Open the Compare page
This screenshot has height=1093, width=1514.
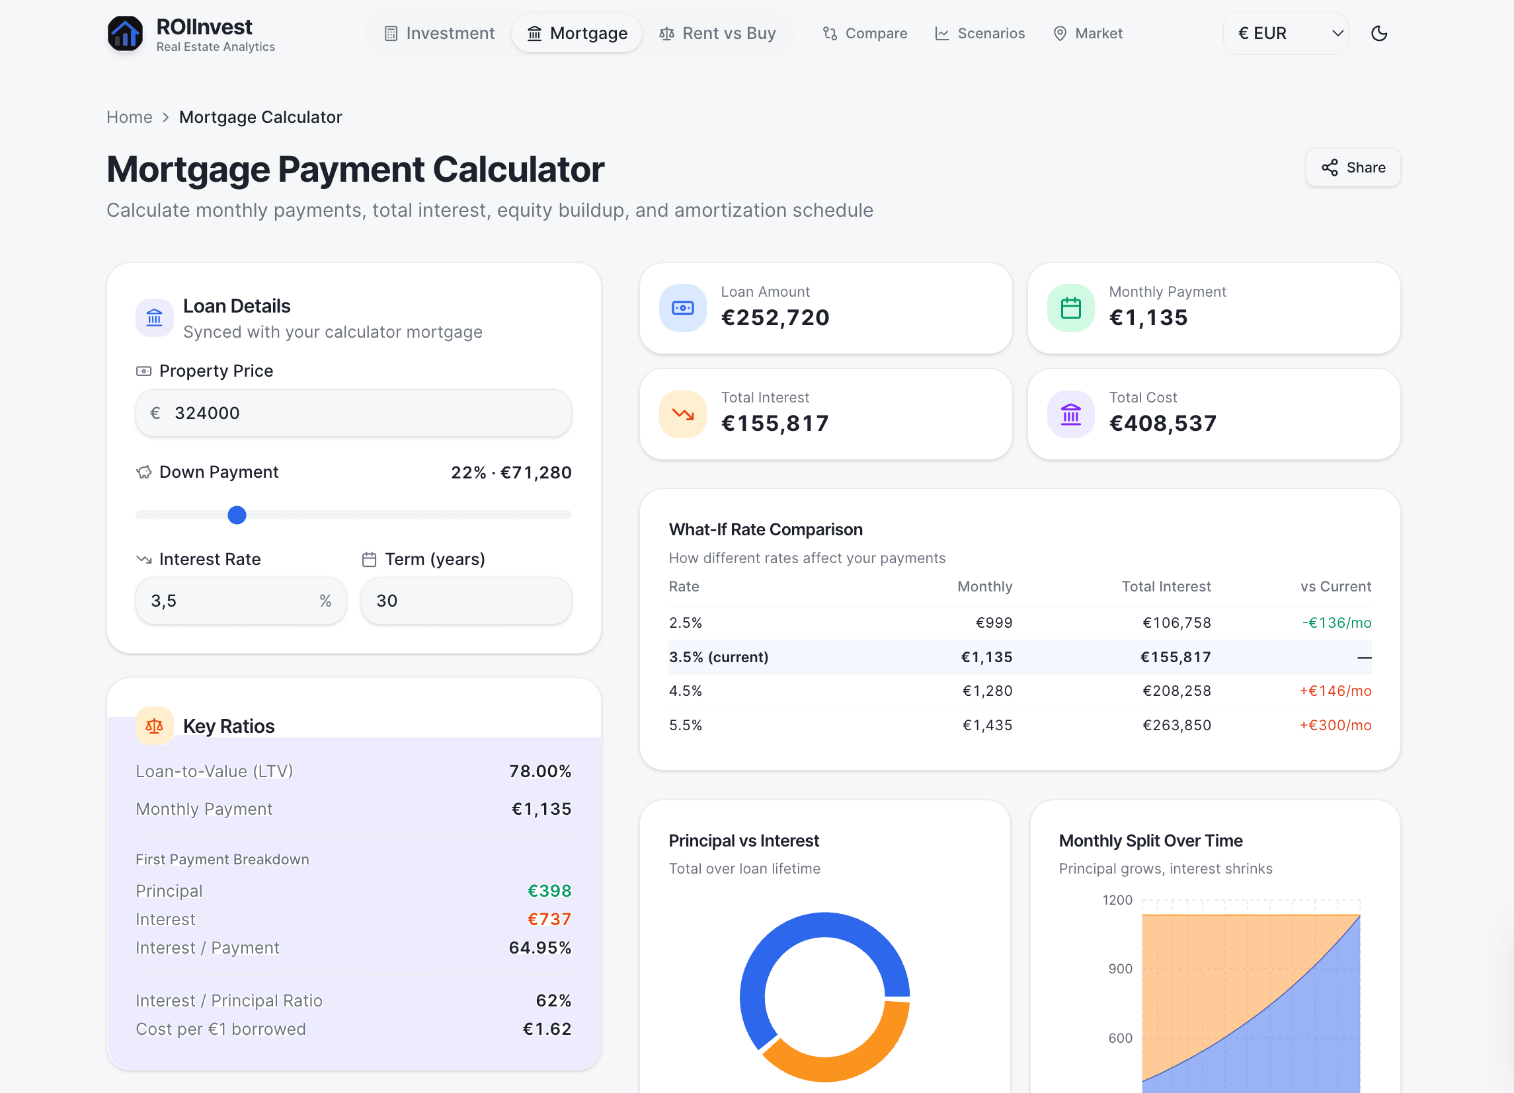[865, 33]
